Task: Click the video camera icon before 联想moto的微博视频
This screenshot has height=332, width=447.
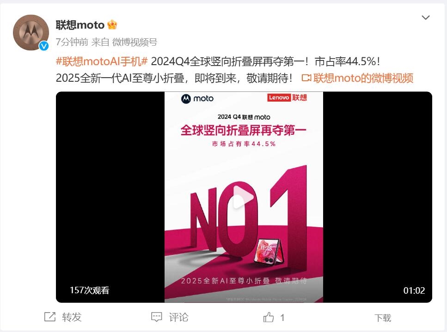Action: [x=306, y=78]
